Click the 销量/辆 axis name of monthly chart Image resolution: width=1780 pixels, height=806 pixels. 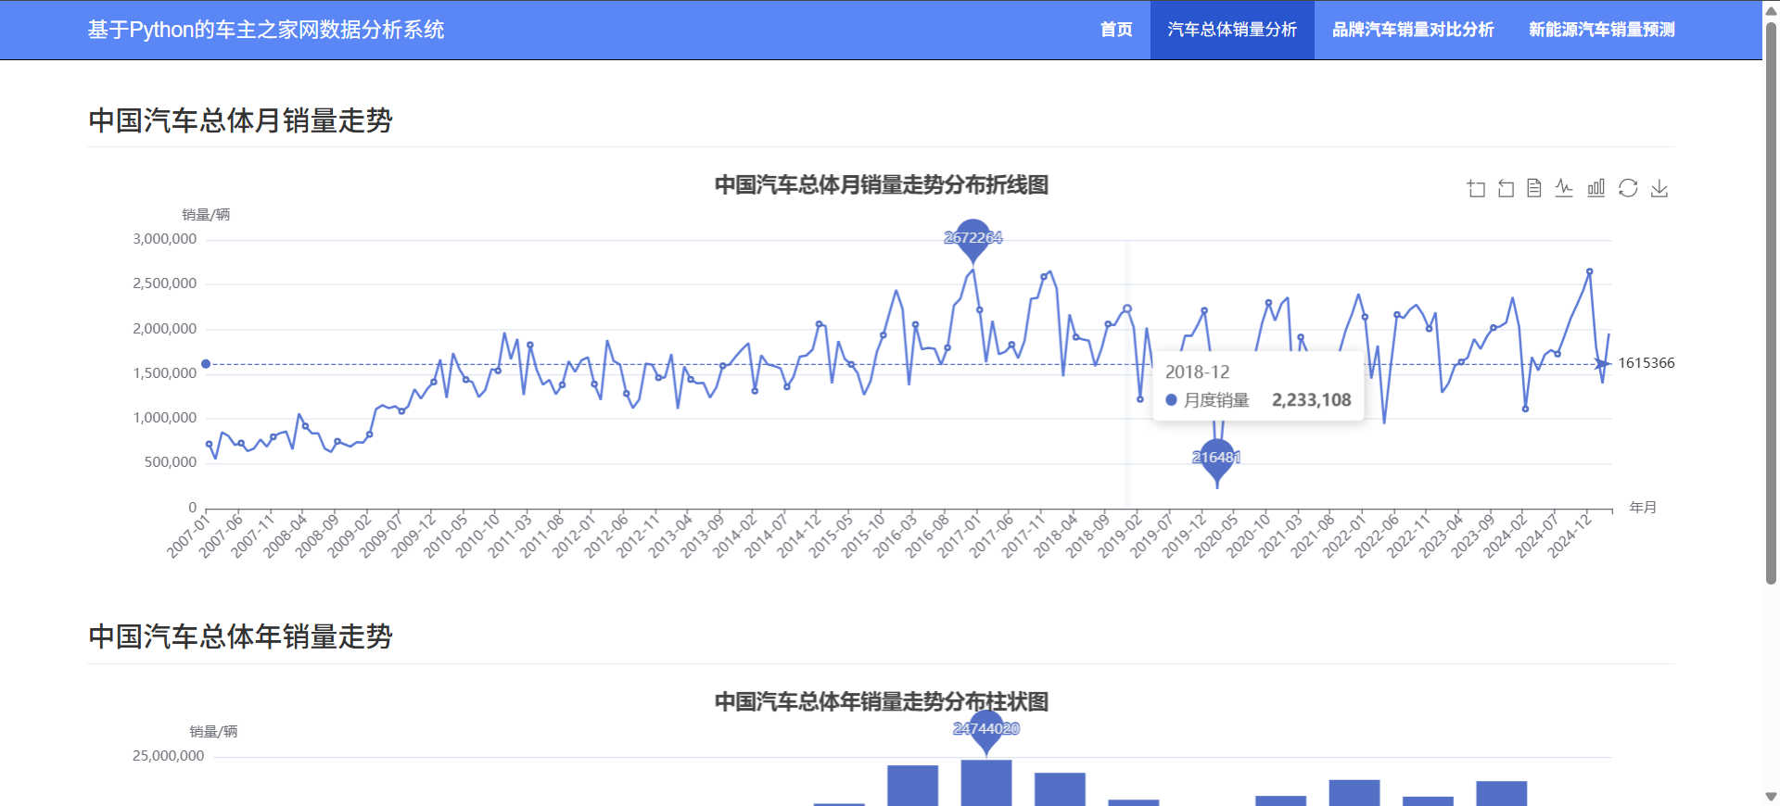(x=206, y=215)
